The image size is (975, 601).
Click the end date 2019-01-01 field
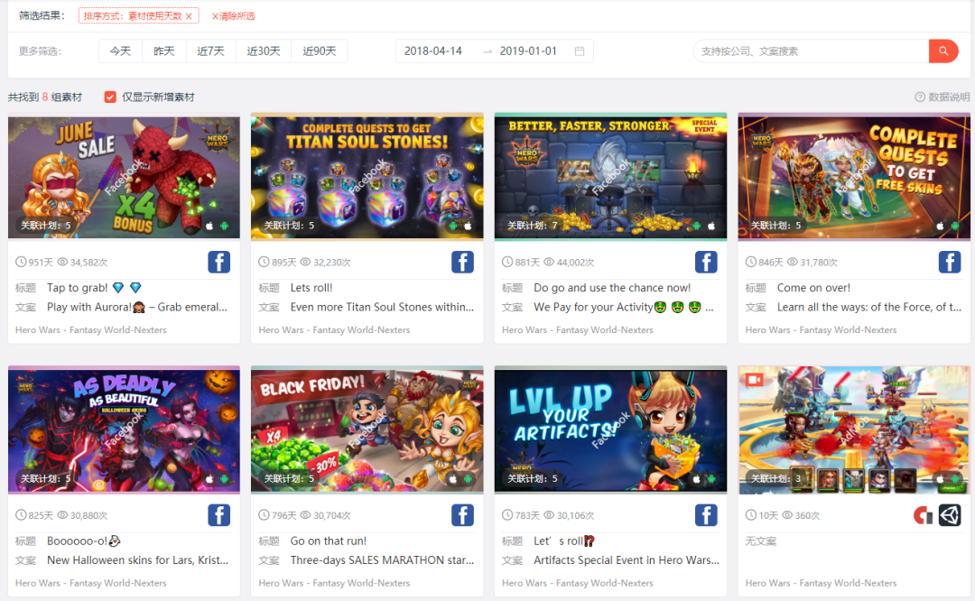click(528, 51)
